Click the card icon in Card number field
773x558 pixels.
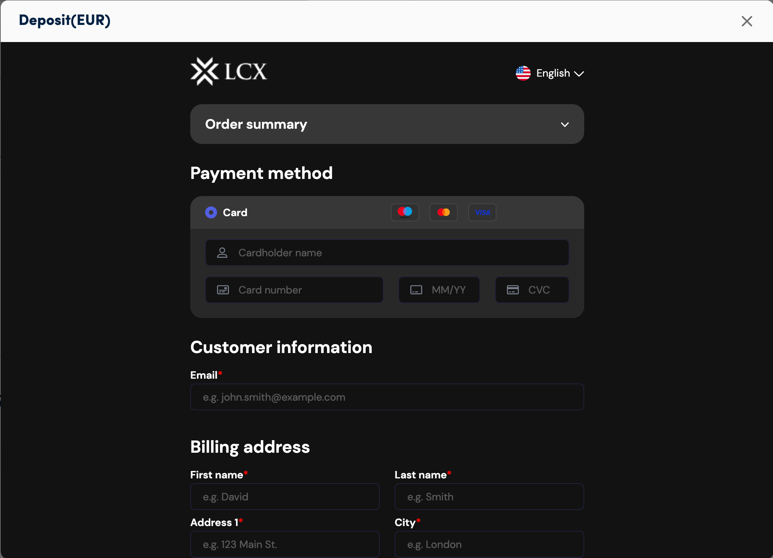click(223, 290)
